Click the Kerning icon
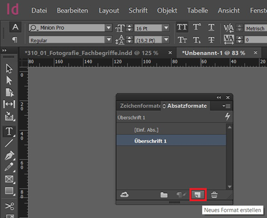 click(x=229, y=28)
